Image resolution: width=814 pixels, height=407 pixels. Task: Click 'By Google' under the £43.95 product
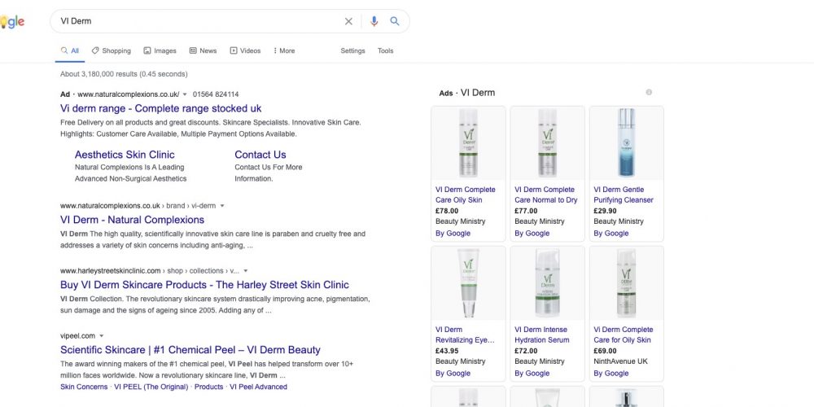pyautogui.click(x=453, y=374)
